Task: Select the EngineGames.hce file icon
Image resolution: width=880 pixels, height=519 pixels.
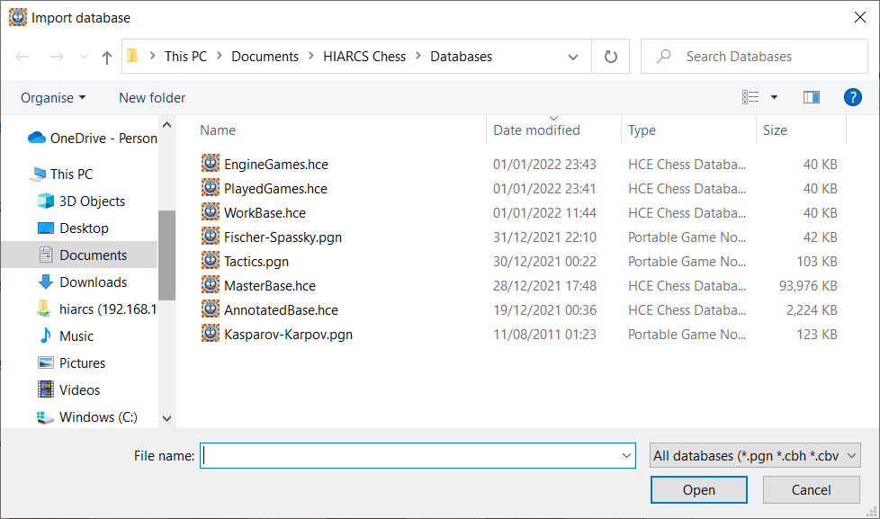Action: coord(211,165)
